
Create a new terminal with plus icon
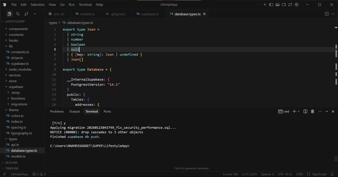tap(294, 112)
